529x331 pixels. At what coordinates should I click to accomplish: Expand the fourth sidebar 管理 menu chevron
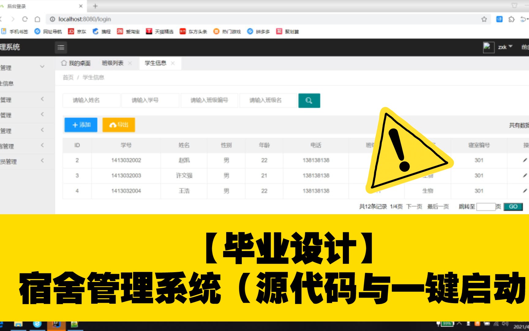click(x=42, y=130)
